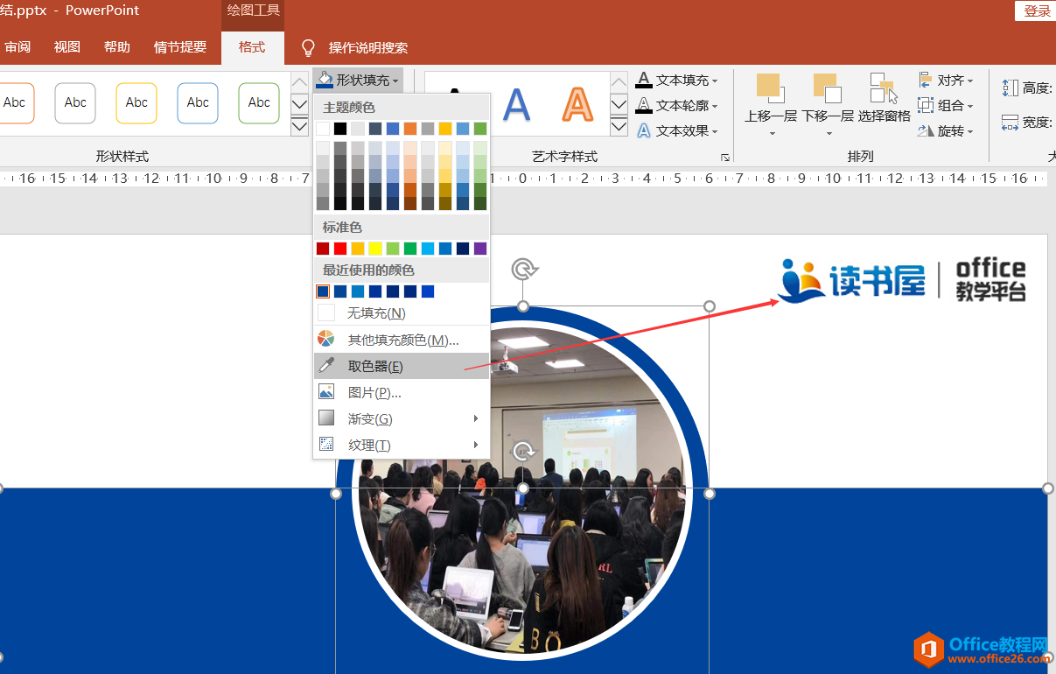Pick the standard yellow color swatch
1056x674 pixels.
(x=375, y=249)
